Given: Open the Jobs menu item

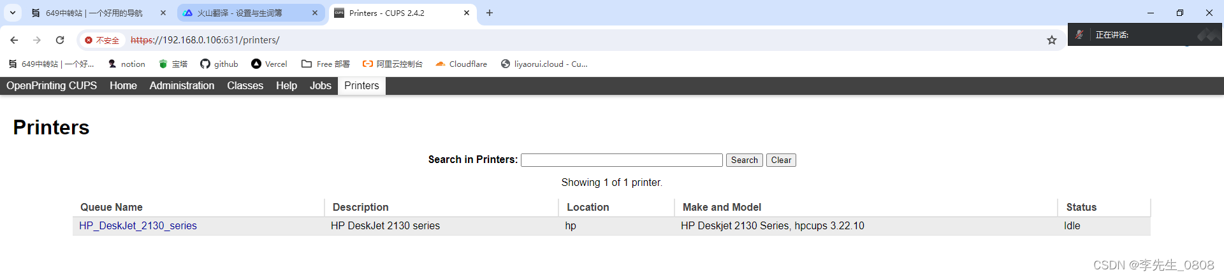Looking at the screenshot, I should [320, 85].
